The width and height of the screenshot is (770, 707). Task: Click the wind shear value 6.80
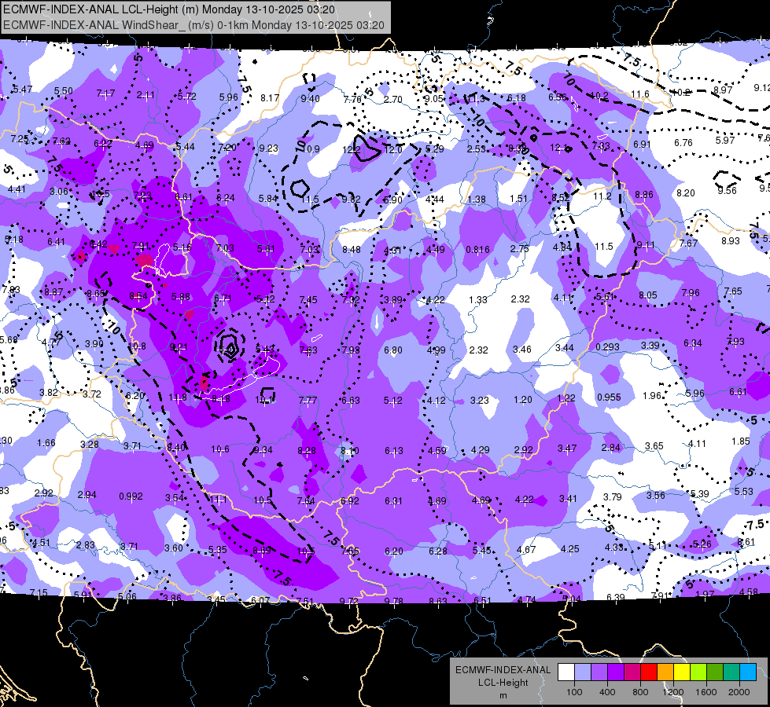point(392,350)
